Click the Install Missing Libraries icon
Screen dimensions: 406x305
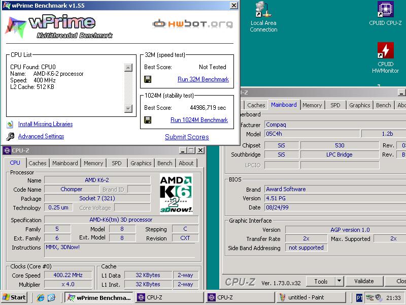coord(10,124)
